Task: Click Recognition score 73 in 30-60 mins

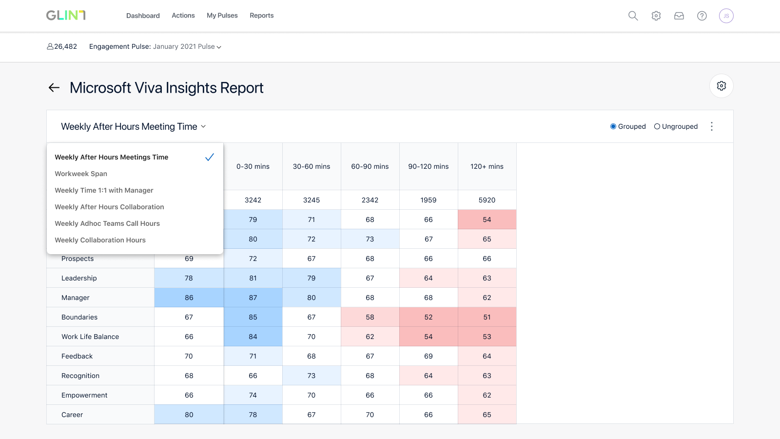Action: point(312,376)
